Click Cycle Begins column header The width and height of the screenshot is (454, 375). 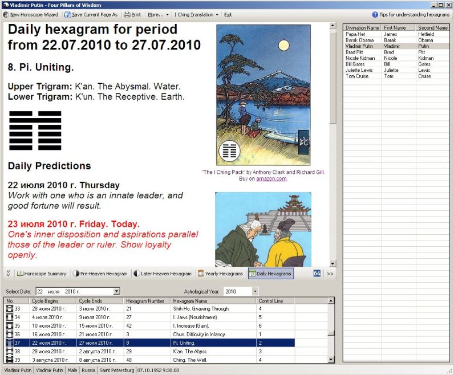(x=52, y=301)
